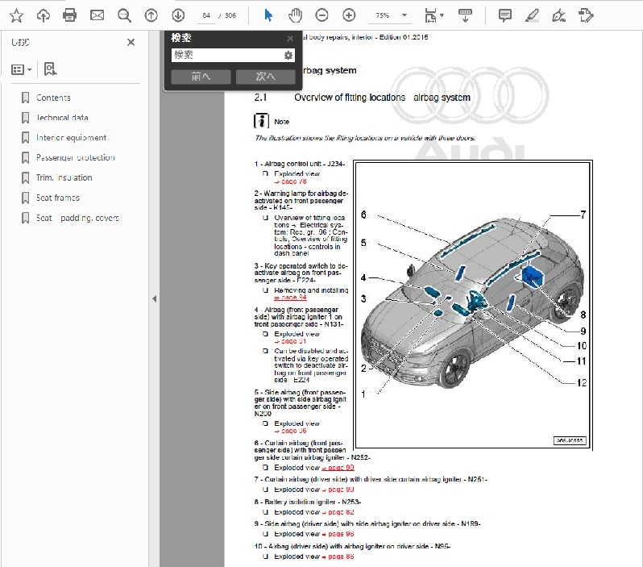Click the 次へ (next) search button
This screenshot has height=567, width=643.
point(265,77)
